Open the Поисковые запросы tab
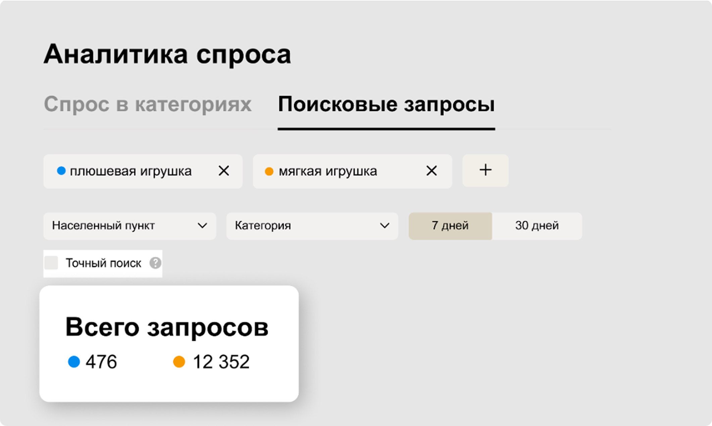Viewport: 712px width, 426px height. point(386,104)
